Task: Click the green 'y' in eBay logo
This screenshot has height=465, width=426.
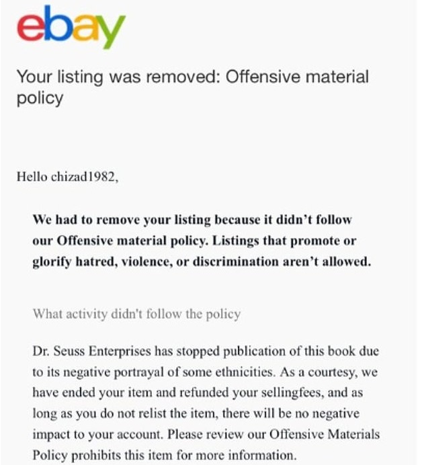Action: coord(110,34)
